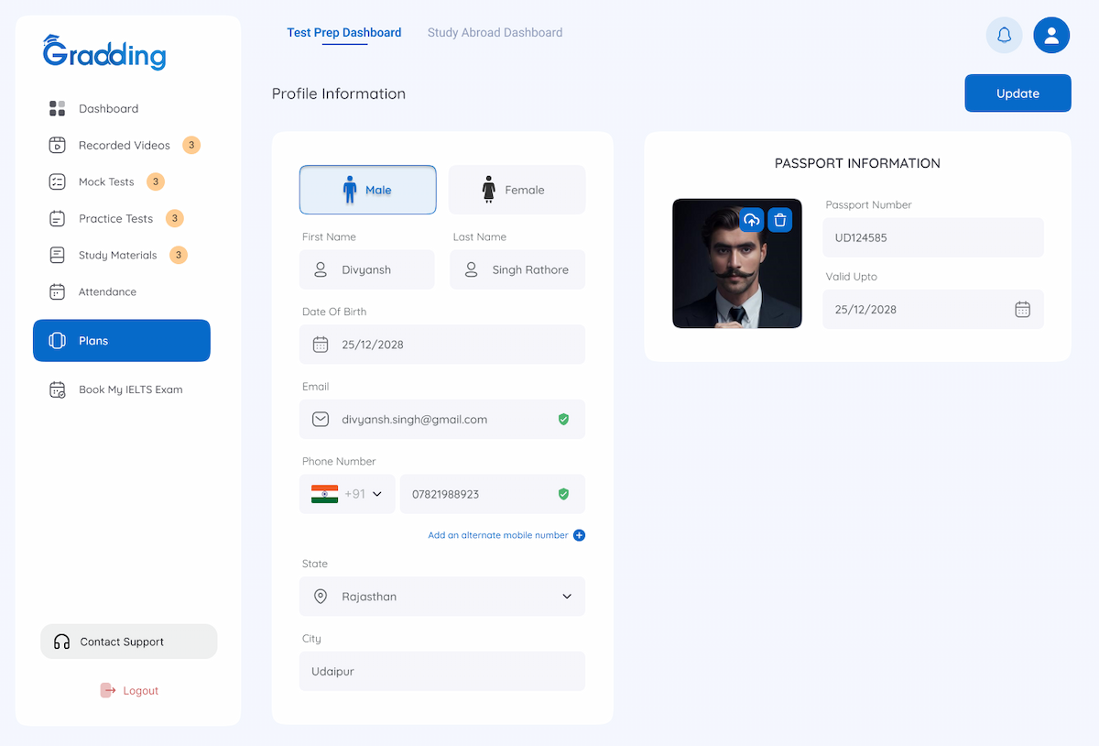The width and height of the screenshot is (1099, 746).
Task: Open Study Materials menu item
Action: point(117,255)
